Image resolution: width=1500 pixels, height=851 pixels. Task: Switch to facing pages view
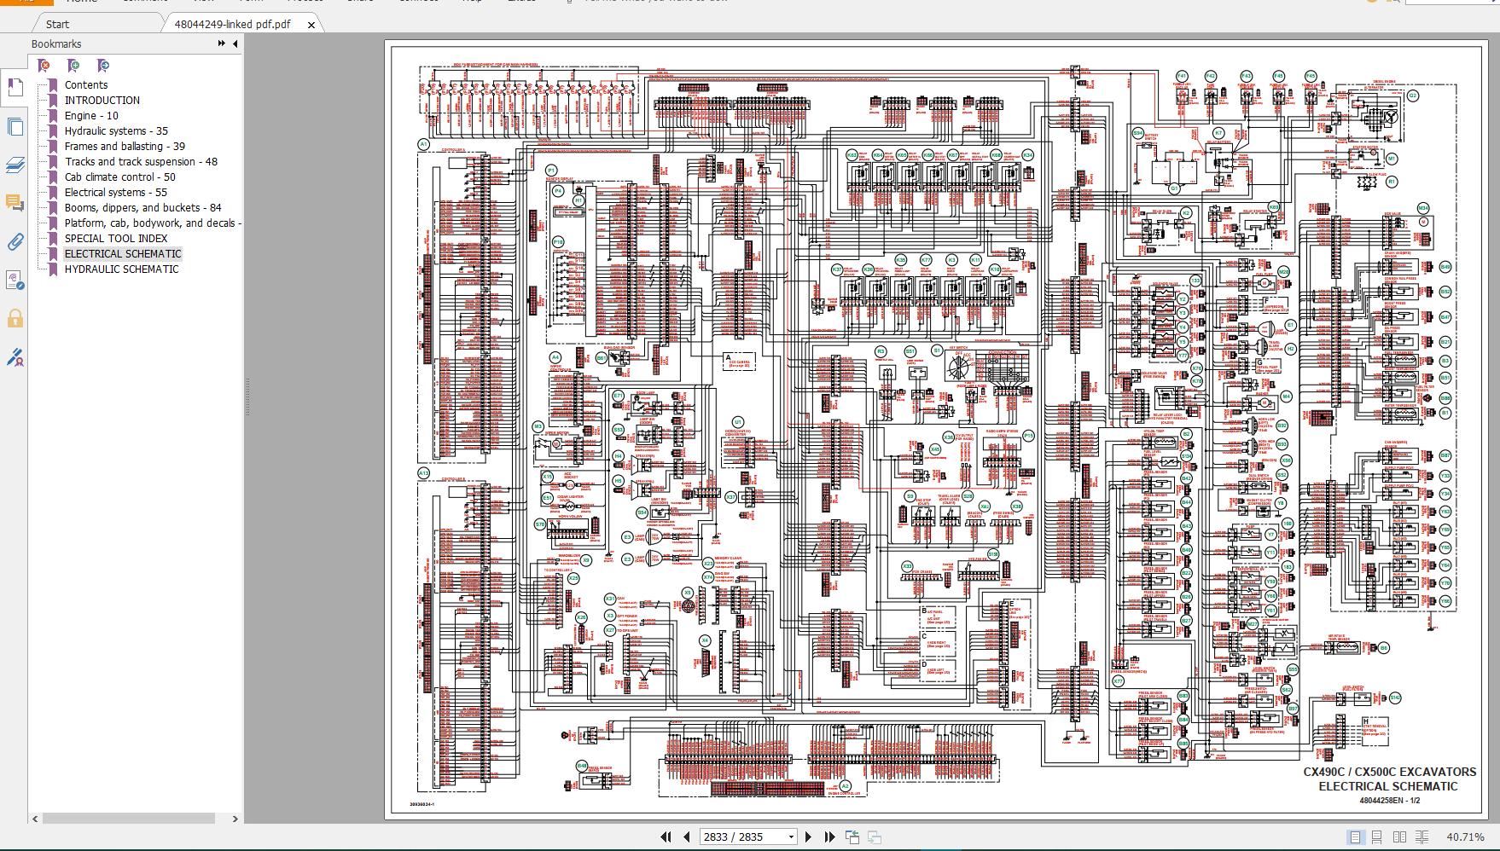pos(1400,837)
